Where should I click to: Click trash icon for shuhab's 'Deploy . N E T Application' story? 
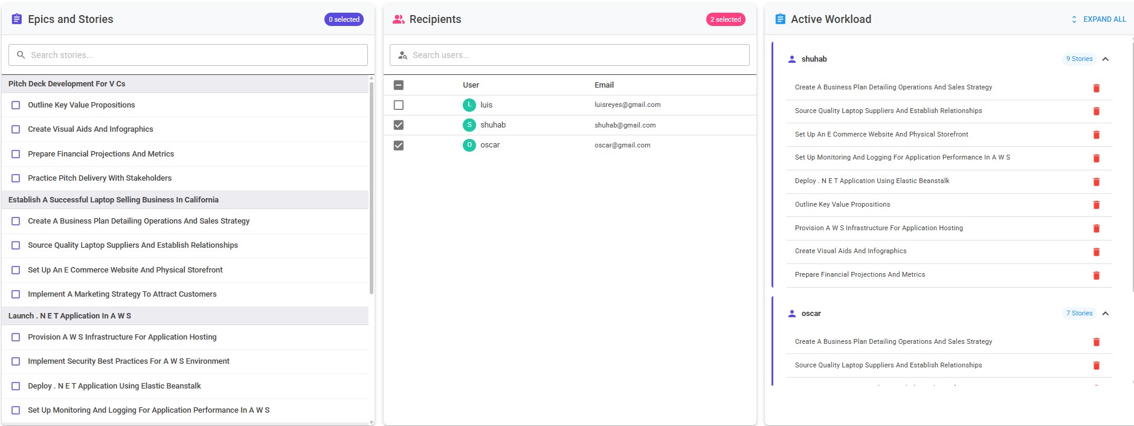coord(1096,182)
